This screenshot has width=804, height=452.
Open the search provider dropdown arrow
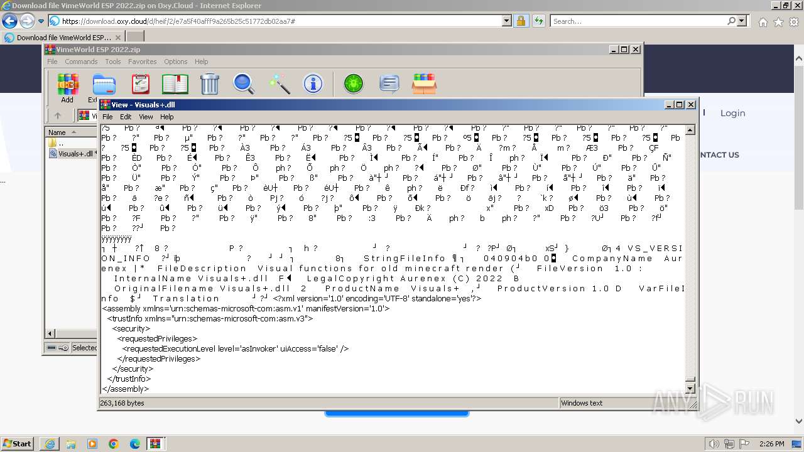tap(742, 21)
